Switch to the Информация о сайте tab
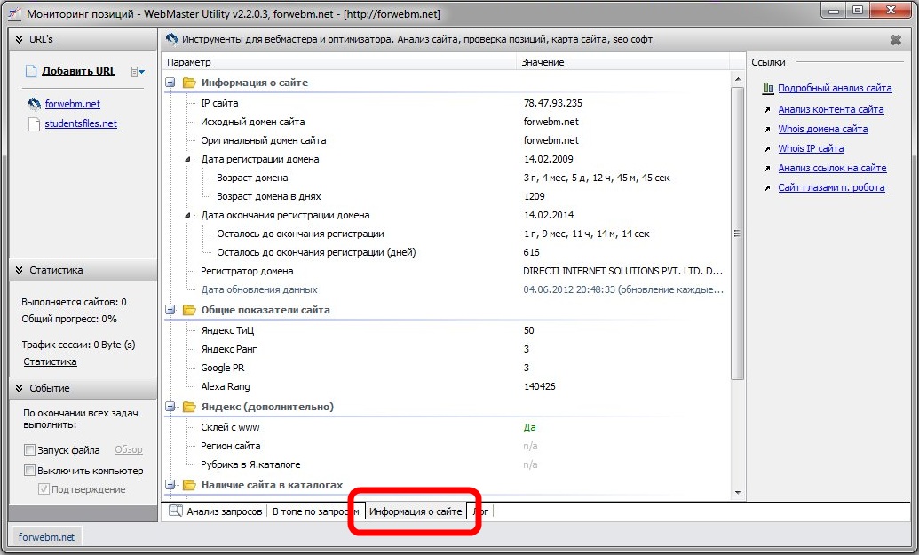The height and width of the screenshot is (555, 919). click(416, 512)
